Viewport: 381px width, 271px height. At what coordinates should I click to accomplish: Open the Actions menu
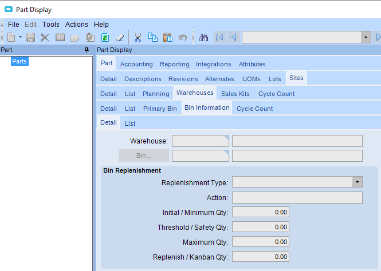pyautogui.click(x=77, y=25)
